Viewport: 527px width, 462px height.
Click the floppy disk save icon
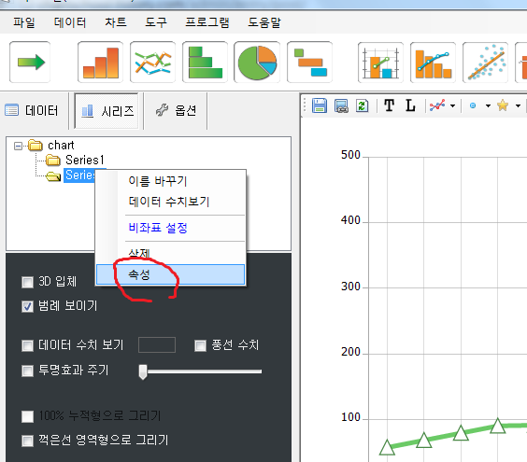click(x=320, y=105)
